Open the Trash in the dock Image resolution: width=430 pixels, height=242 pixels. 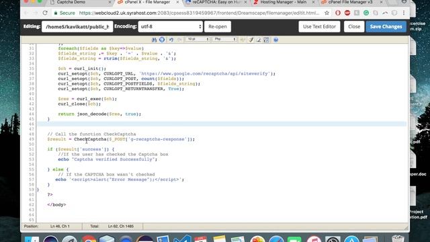point(398,239)
